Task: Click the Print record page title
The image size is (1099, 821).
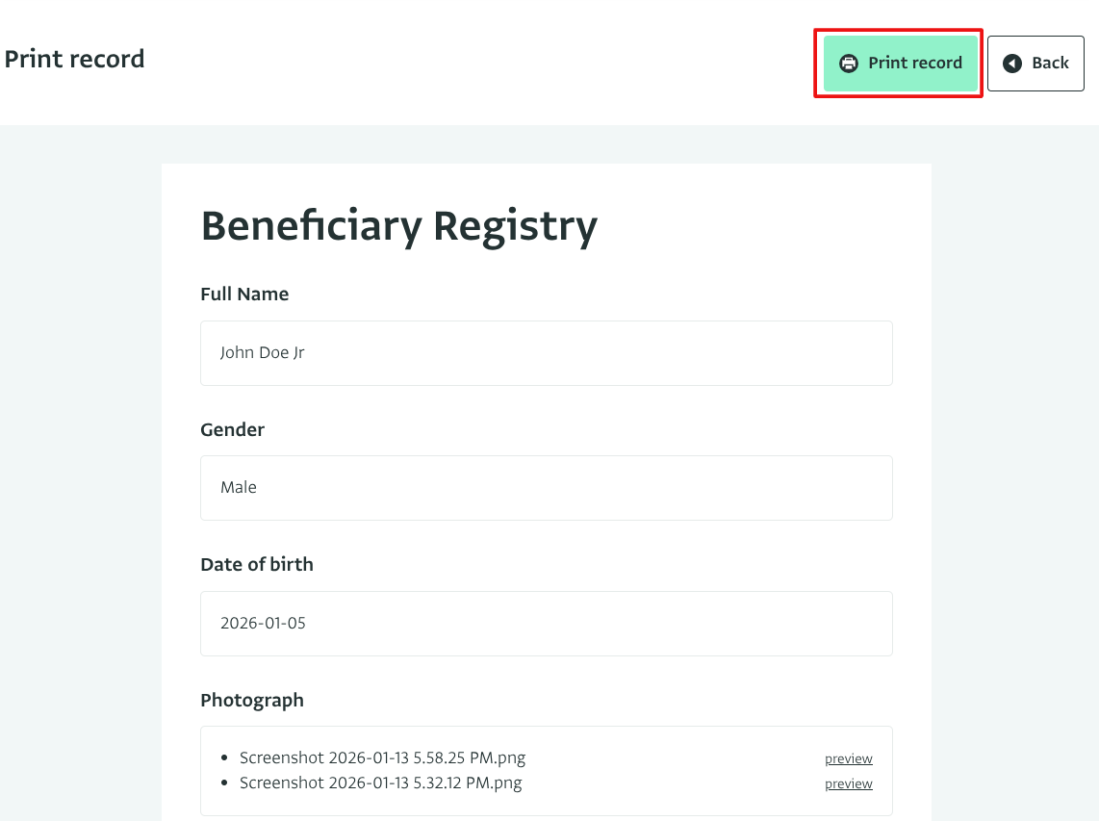Action: coord(74,59)
